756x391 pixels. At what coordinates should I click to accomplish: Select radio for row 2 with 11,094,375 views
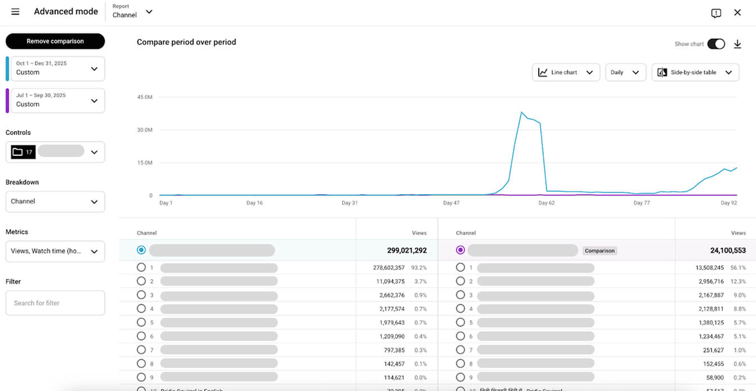coord(141,281)
